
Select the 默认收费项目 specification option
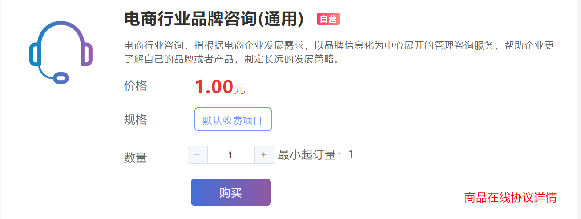233,119
